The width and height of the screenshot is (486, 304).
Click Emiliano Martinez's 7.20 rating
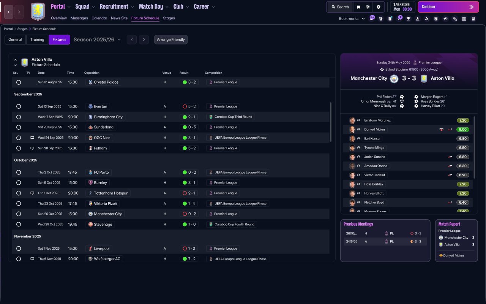click(463, 120)
